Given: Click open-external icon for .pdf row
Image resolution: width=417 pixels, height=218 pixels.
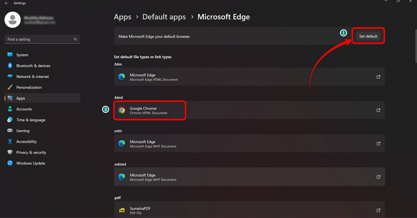Looking at the screenshot, I should coord(379,210).
